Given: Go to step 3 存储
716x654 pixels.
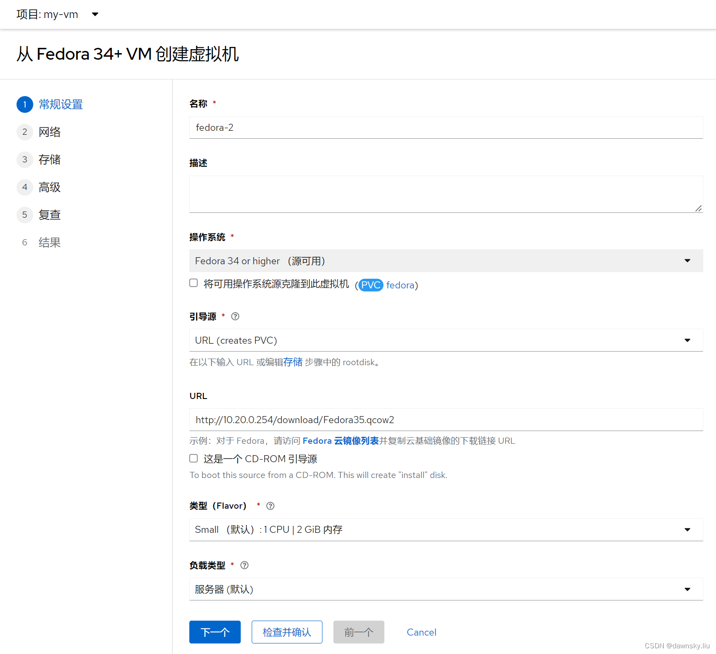Looking at the screenshot, I should coord(39,160).
